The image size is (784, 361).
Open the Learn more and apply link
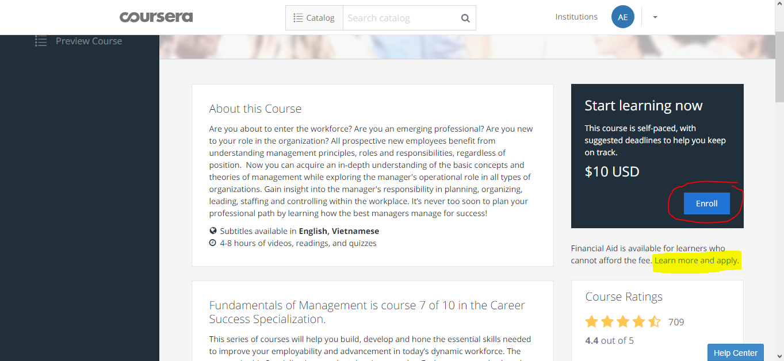click(696, 260)
